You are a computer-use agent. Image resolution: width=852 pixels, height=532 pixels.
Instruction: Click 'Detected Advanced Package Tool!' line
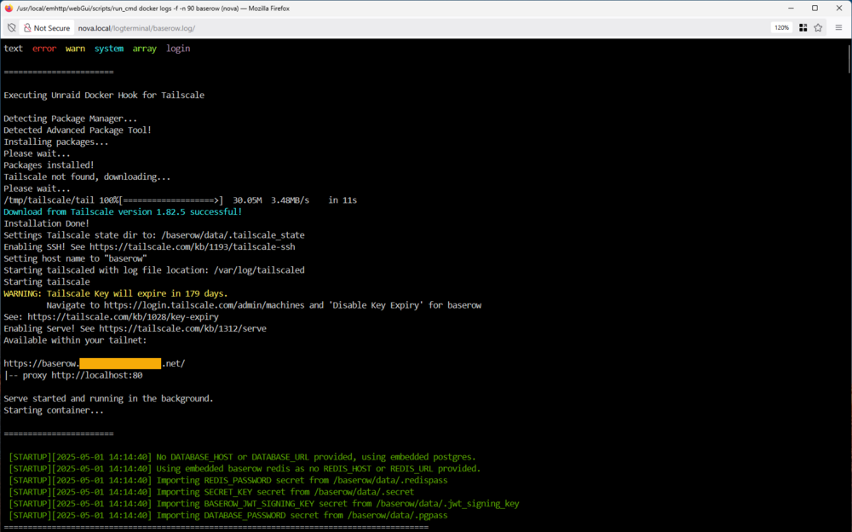point(78,130)
